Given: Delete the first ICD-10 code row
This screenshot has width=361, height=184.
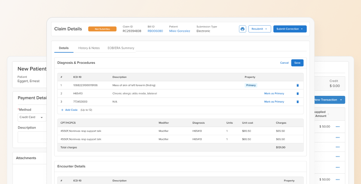Looking at the screenshot, I should pos(297,85).
